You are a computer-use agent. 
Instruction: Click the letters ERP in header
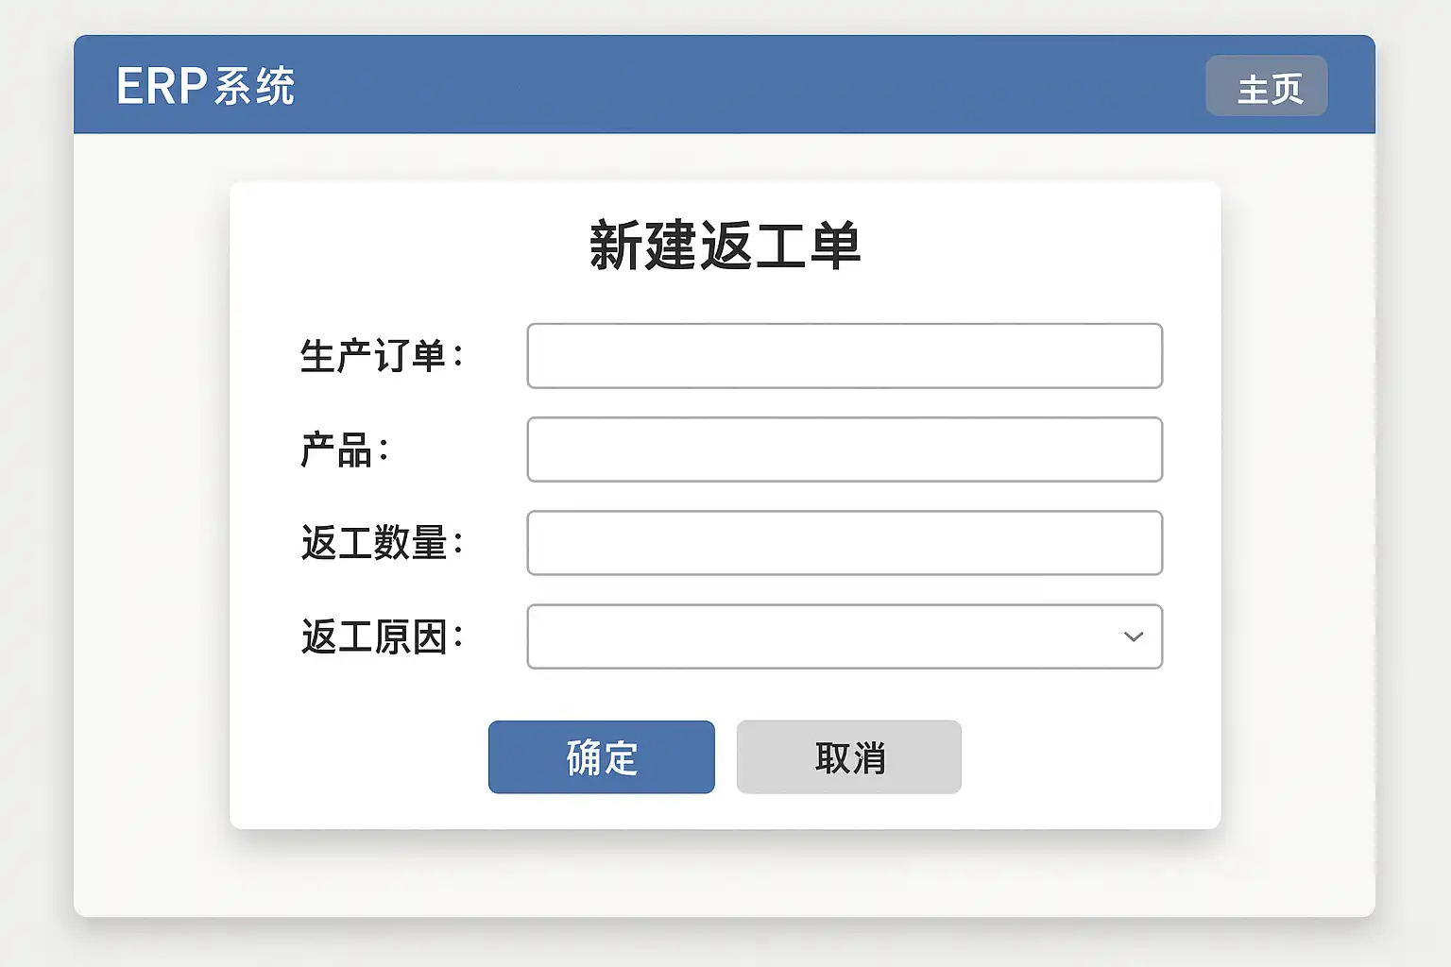pos(162,86)
